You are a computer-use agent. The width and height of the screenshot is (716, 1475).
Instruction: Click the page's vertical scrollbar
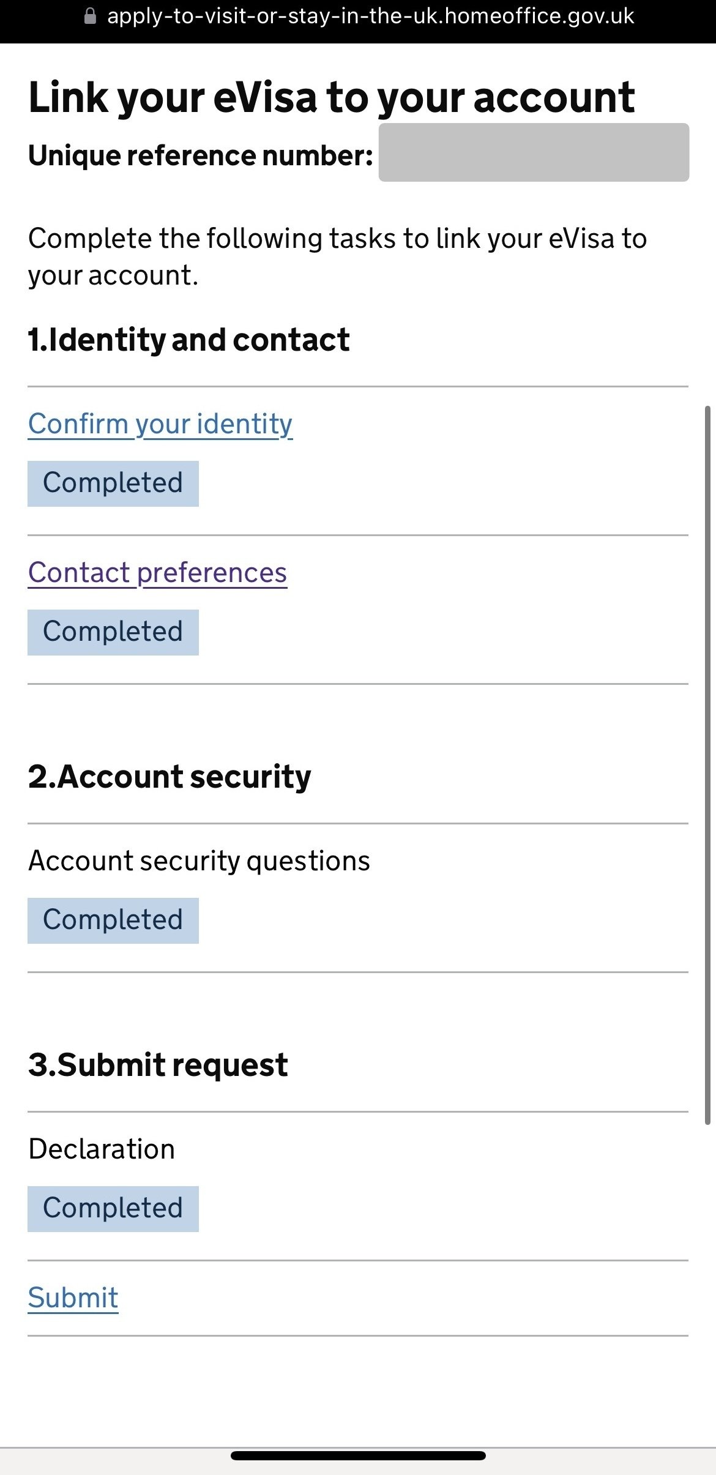(707, 765)
